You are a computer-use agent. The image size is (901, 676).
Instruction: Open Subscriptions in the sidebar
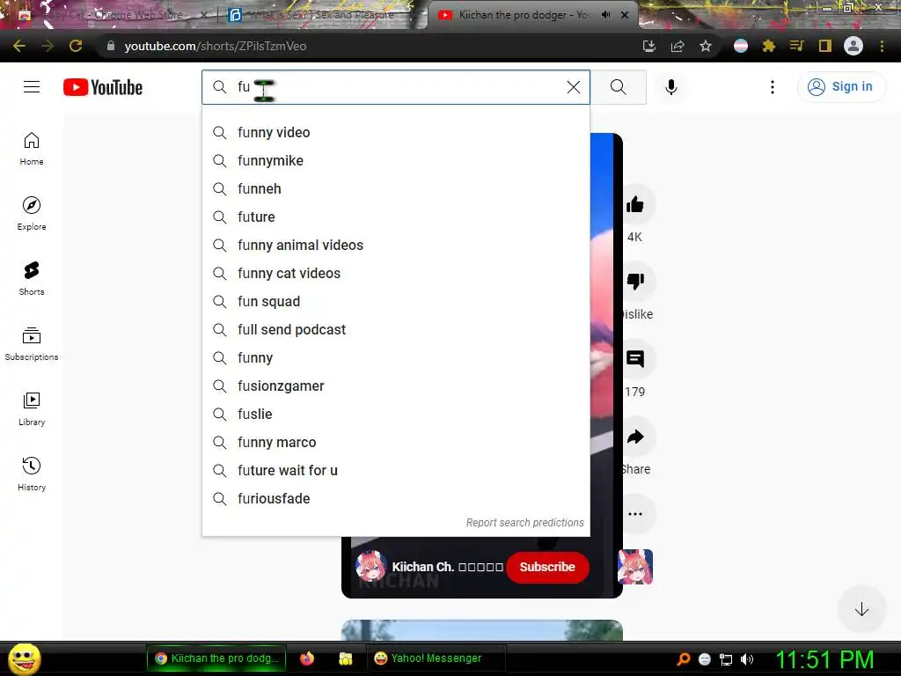coord(32,344)
